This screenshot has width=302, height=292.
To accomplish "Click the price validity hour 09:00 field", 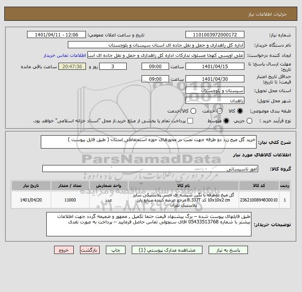I will (x=155, y=79).
